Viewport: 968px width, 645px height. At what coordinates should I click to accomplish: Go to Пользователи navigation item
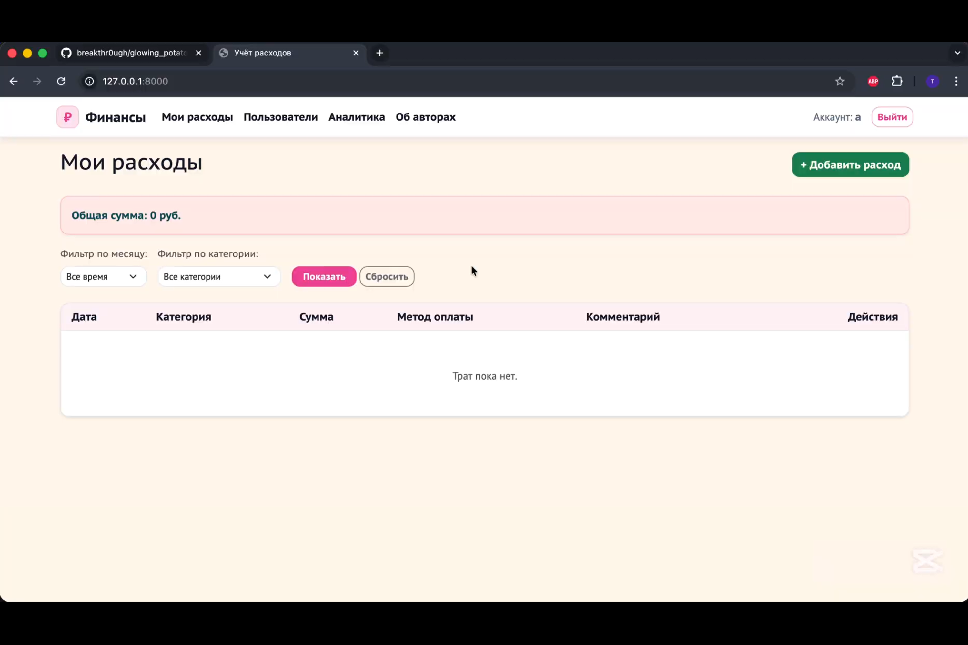click(280, 117)
